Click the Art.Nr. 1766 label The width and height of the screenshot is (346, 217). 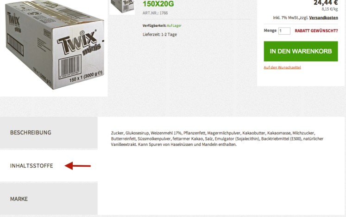click(x=155, y=13)
